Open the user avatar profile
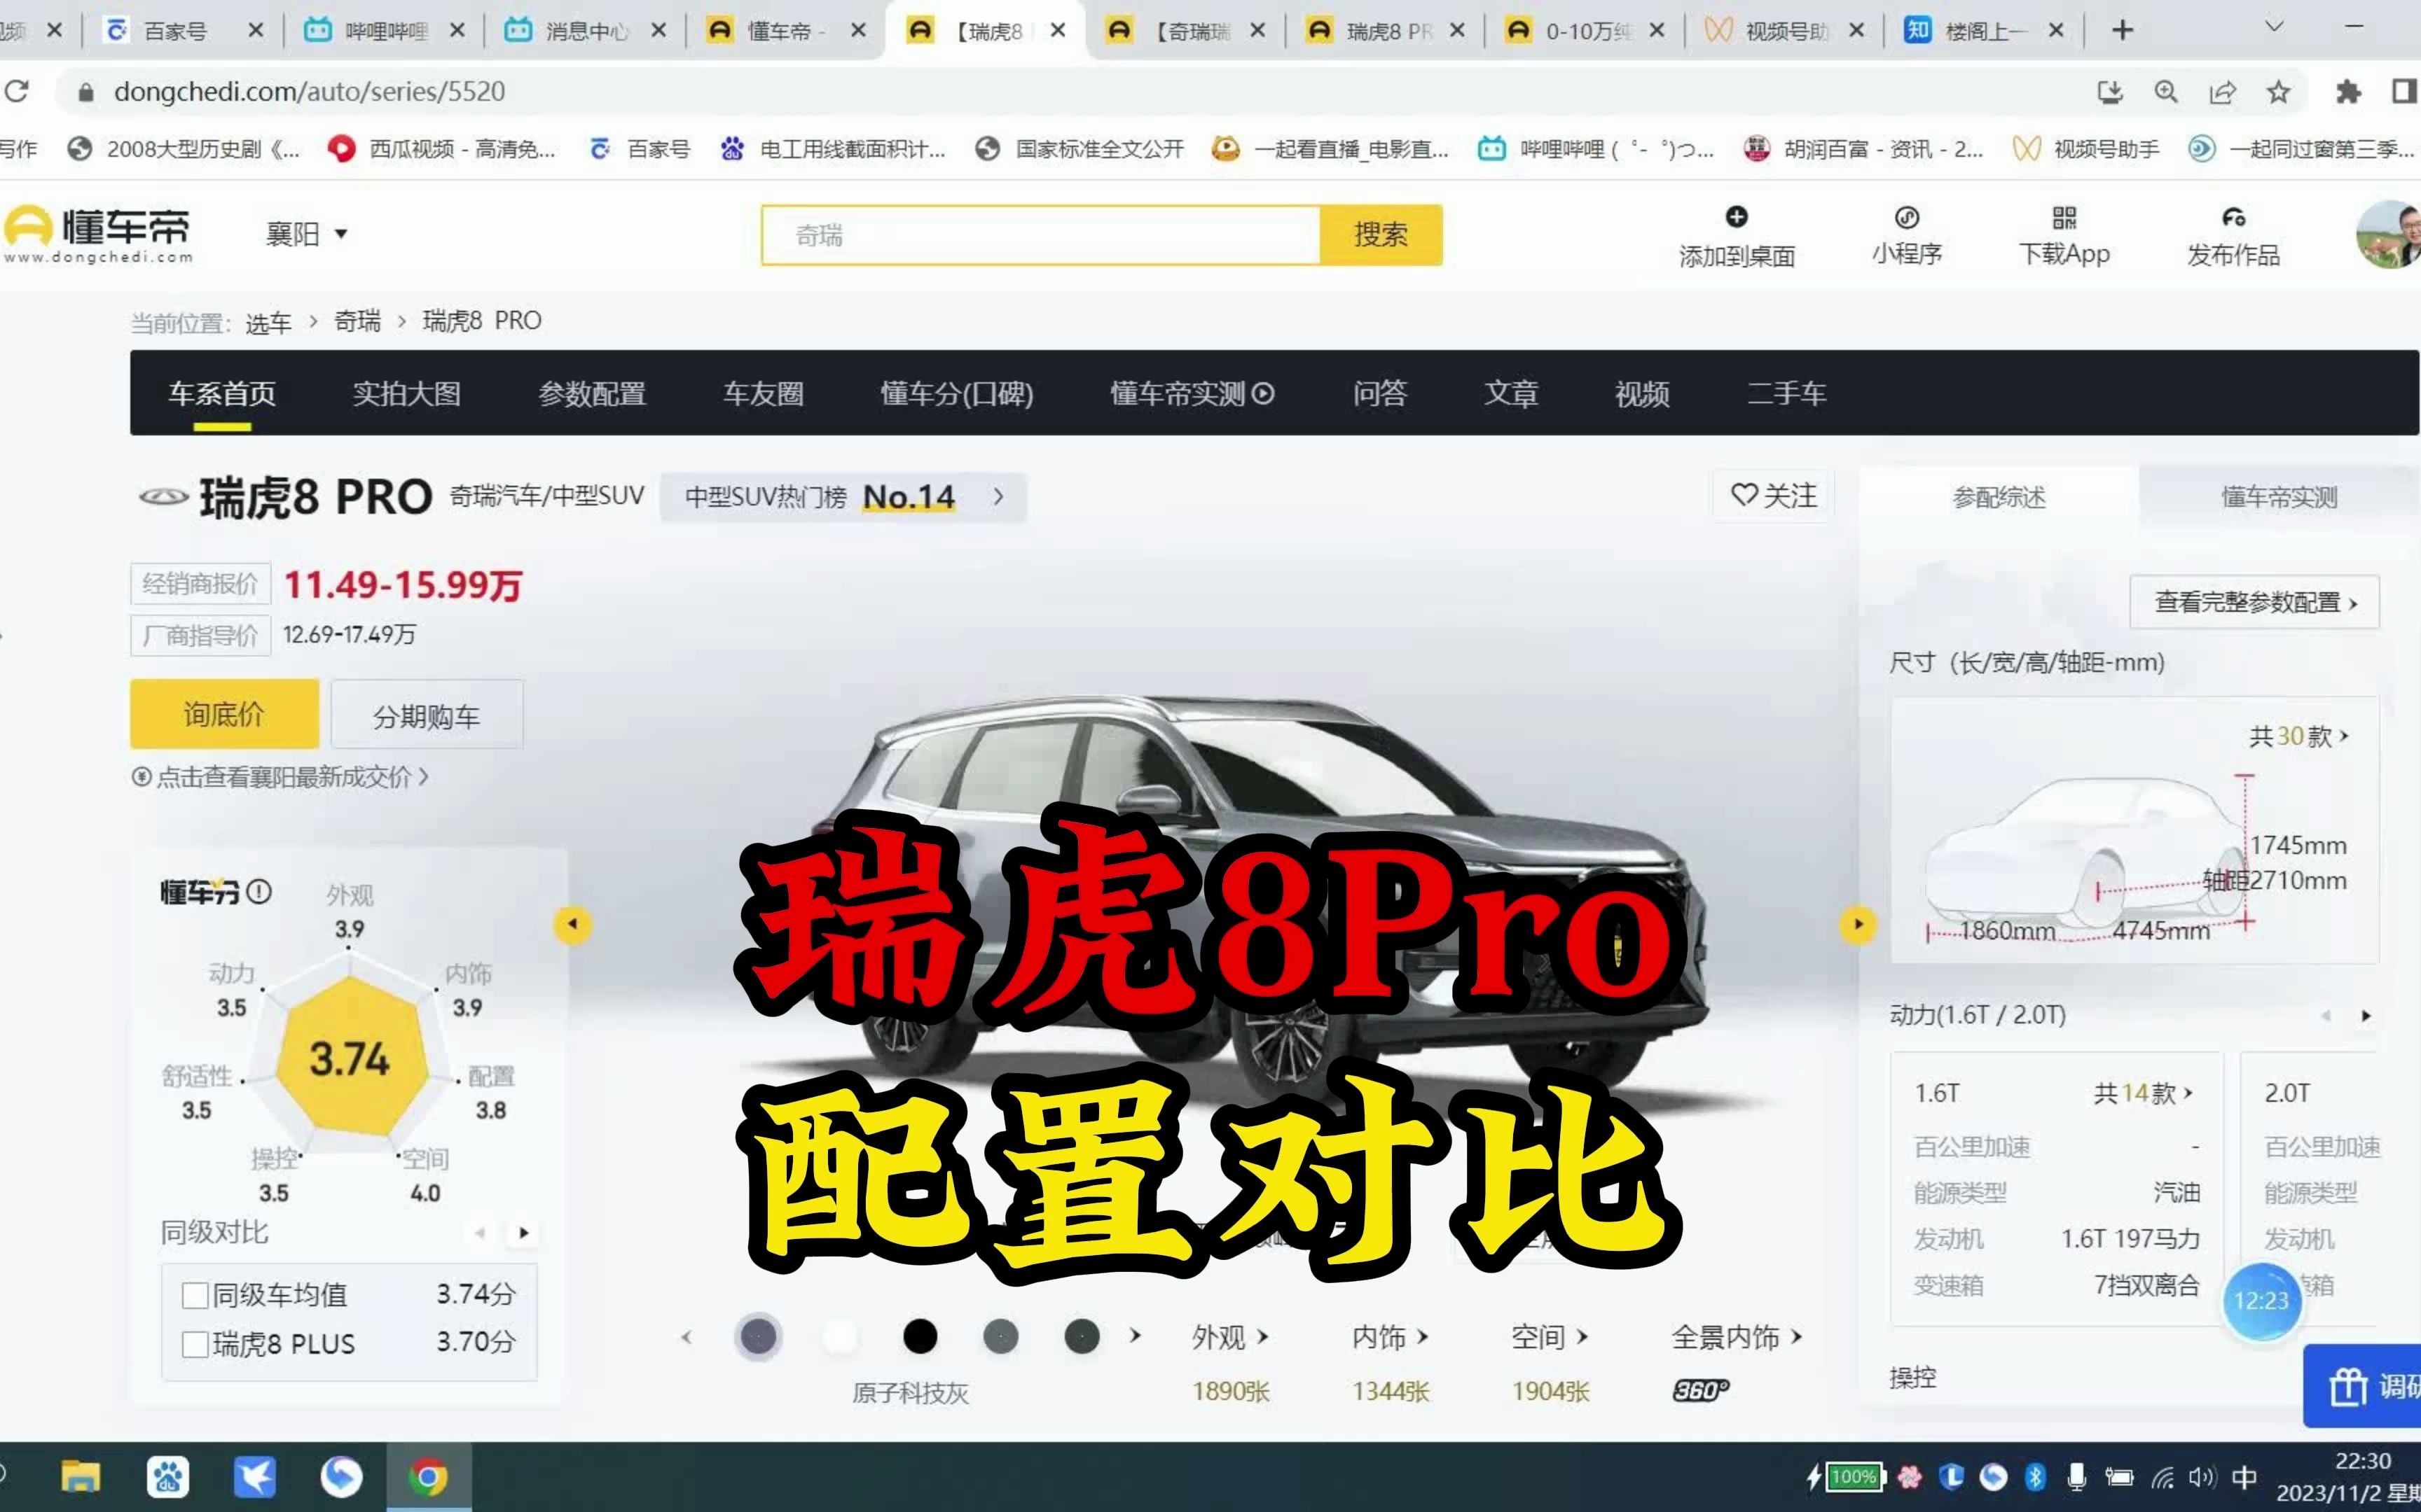The width and height of the screenshot is (2421, 1512). tap(2389, 235)
